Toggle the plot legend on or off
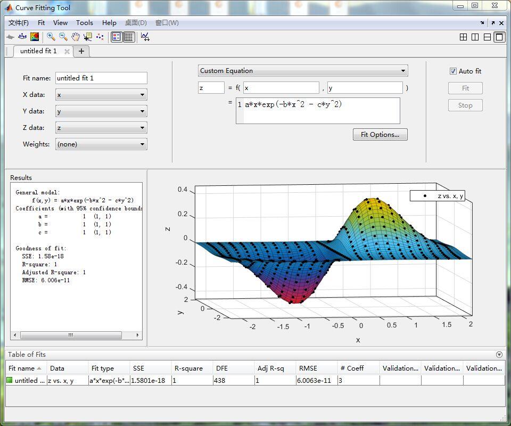The height and width of the screenshot is (426, 511). click(x=116, y=37)
